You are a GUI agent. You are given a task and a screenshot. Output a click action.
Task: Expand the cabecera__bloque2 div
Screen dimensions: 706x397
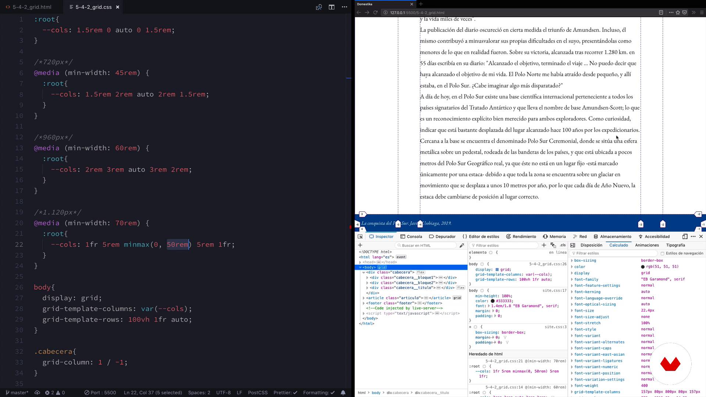(x=367, y=283)
